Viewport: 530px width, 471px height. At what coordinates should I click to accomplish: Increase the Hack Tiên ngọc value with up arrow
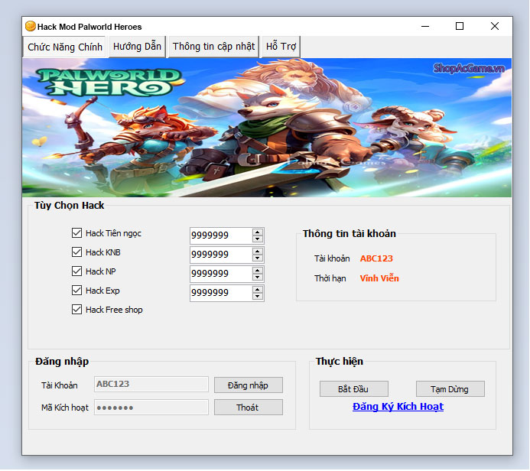coord(258,232)
